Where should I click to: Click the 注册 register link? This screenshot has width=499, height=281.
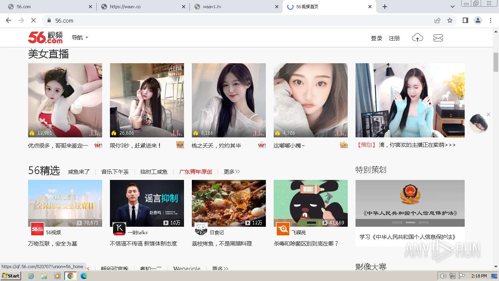[394, 38]
